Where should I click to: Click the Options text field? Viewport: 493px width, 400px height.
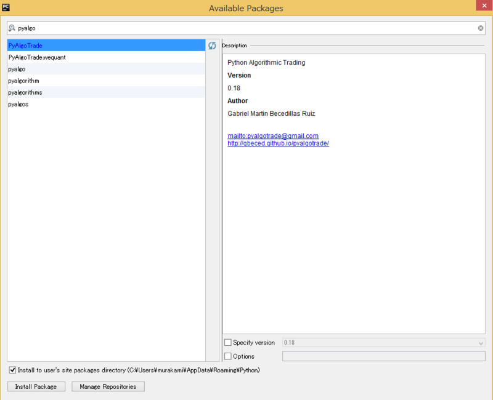pos(383,356)
